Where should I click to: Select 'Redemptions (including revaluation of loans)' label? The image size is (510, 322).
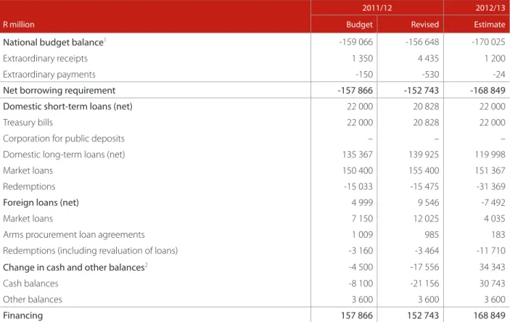91,251
